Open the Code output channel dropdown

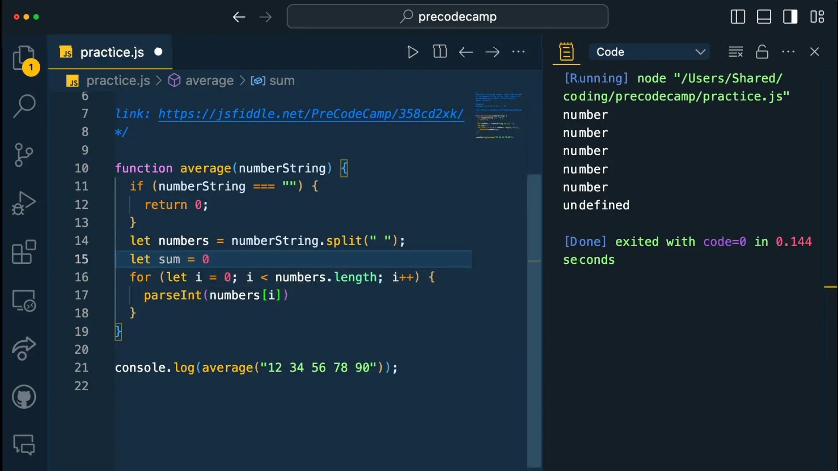click(649, 52)
